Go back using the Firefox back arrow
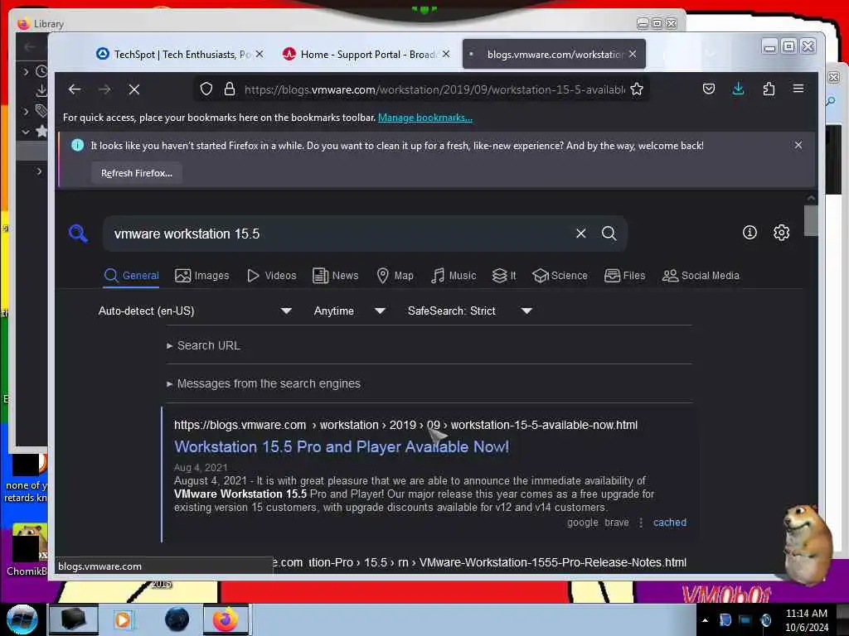Image resolution: width=849 pixels, height=636 pixels. click(x=75, y=89)
